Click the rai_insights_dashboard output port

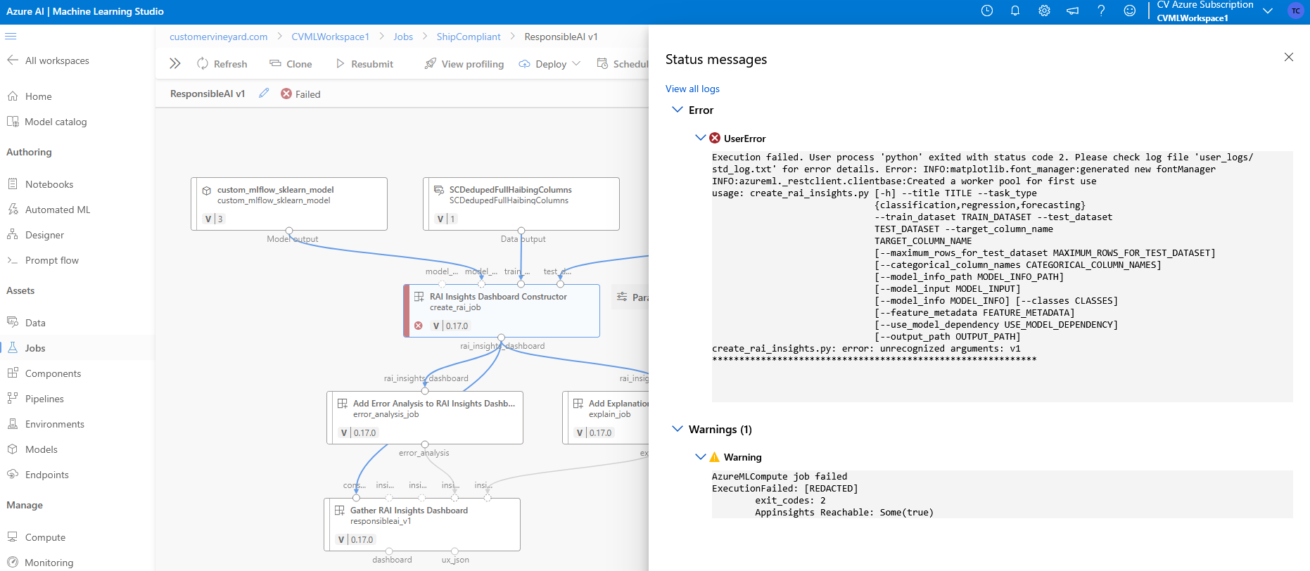502,338
